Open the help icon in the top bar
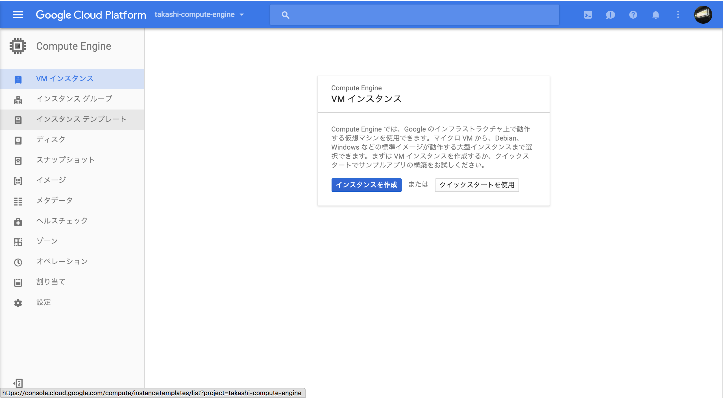Screen dimensions: 723x398 [633, 15]
